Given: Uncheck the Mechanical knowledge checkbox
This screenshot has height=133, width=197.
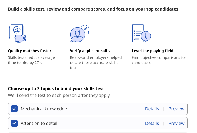Looking at the screenshot, I should (x=14, y=109).
